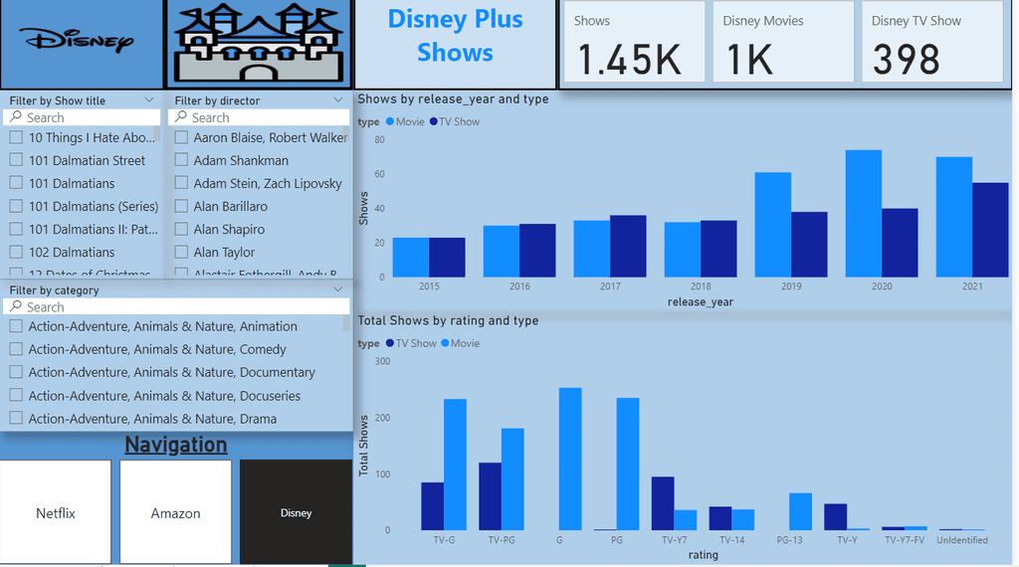Click the Disney Plus Shows title
The image size is (1019, 567).
[x=455, y=36]
